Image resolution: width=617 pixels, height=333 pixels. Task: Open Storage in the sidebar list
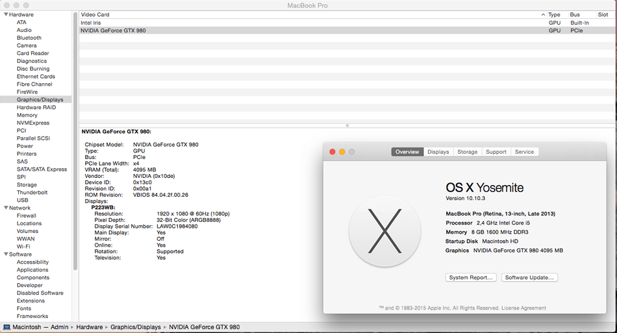click(27, 185)
